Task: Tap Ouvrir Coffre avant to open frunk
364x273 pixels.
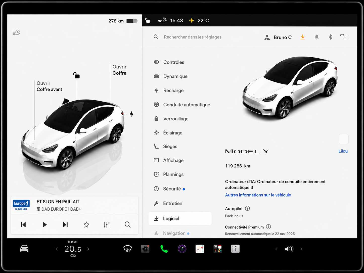Action: coord(49,86)
